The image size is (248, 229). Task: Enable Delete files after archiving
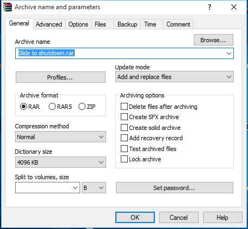tap(124, 107)
